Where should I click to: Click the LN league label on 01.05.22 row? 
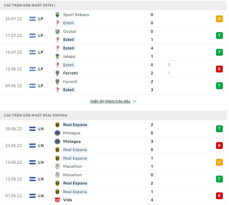(x=41, y=196)
